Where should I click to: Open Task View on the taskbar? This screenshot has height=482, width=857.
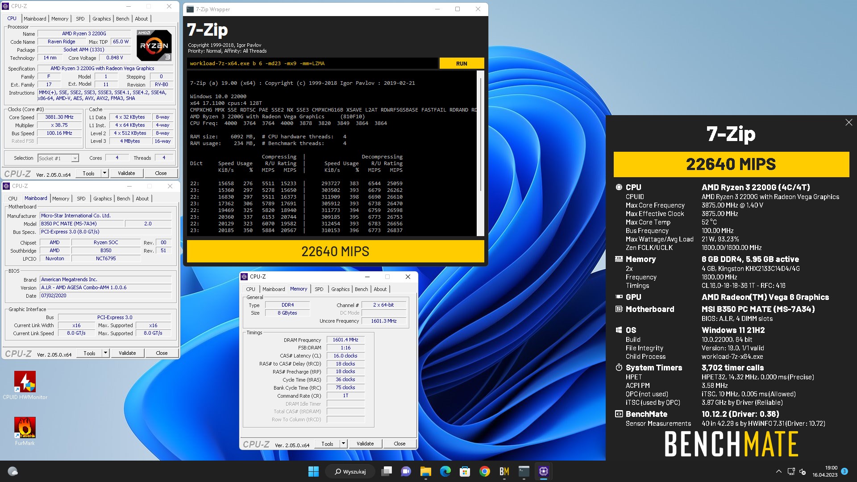pyautogui.click(x=387, y=471)
